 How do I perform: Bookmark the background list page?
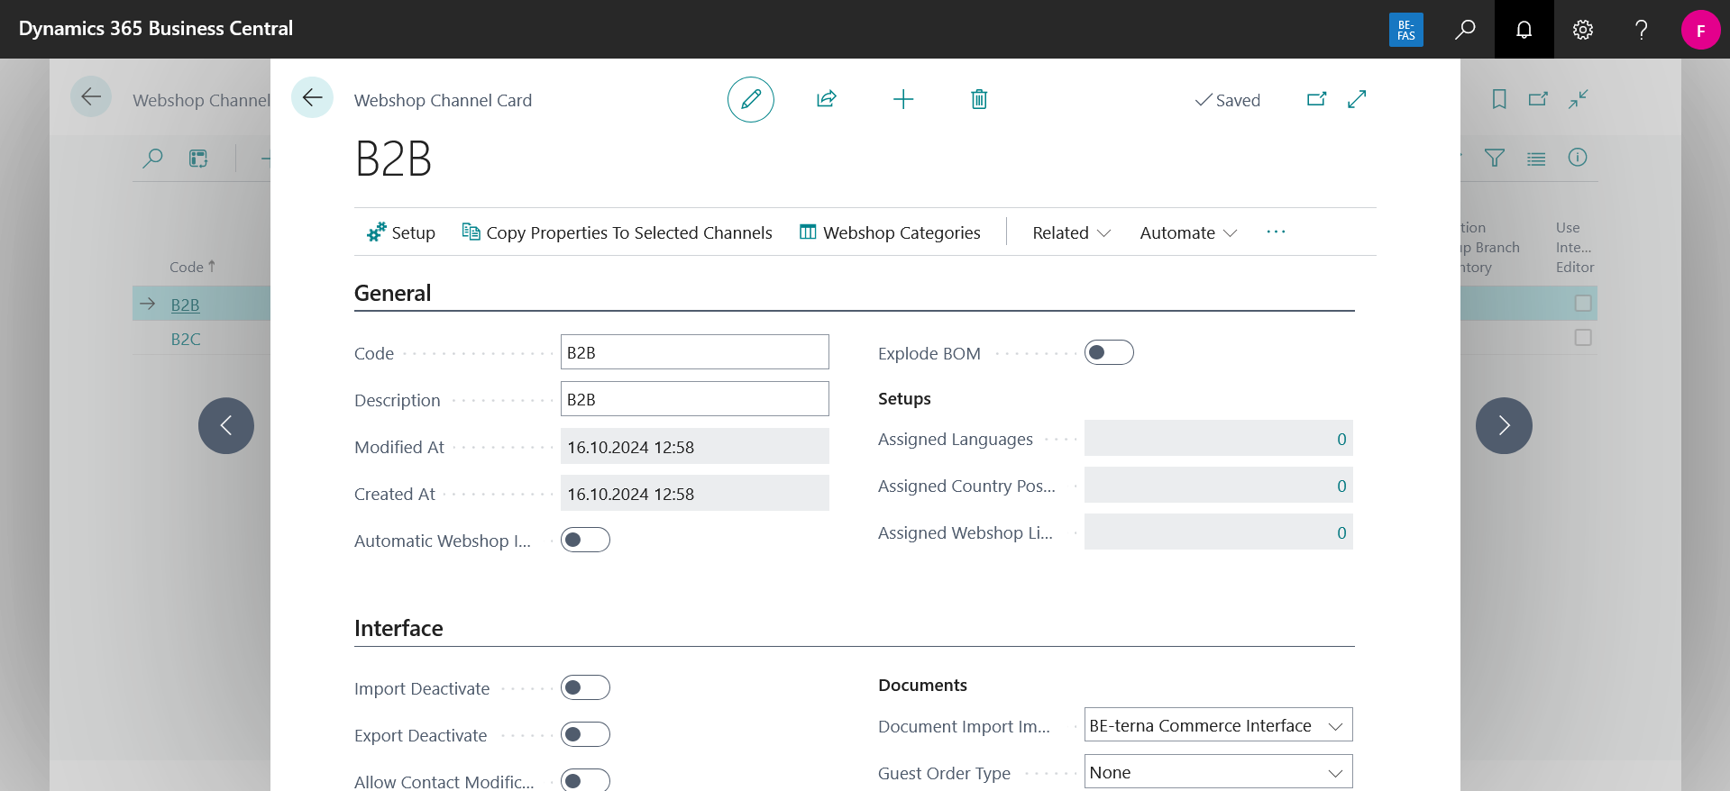click(x=1499, y=99)
